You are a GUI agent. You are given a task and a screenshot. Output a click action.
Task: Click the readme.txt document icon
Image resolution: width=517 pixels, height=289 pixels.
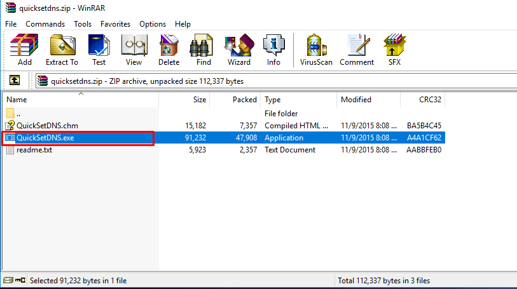click(10, 150)
